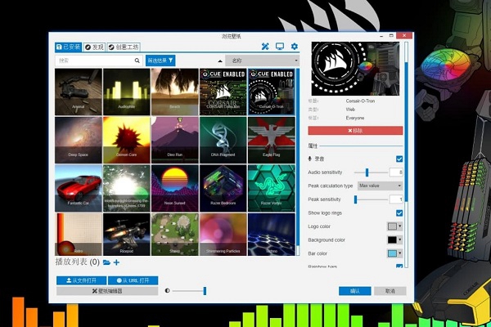Select the Razer Vortex wallpaper
This screenshot has width=491, height=327.
pos(273,186)
